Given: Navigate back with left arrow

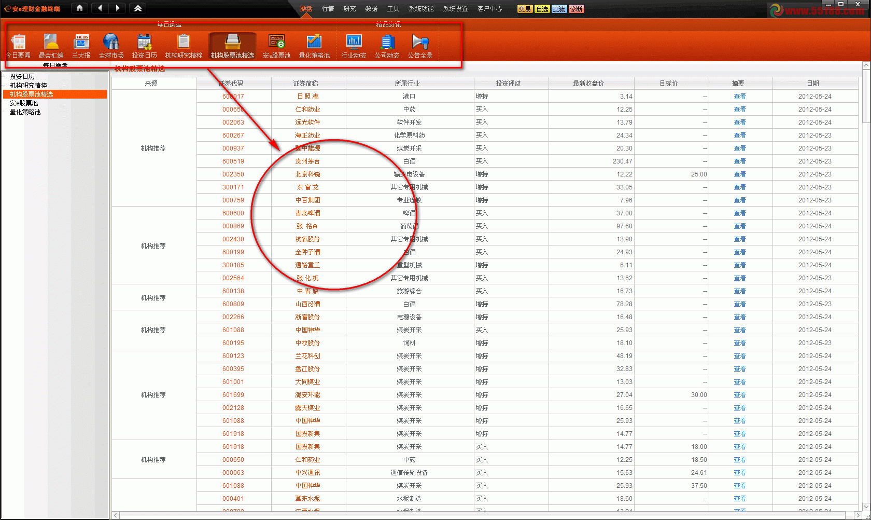Looking at the screenshot, I should click(x=100, y=8).
